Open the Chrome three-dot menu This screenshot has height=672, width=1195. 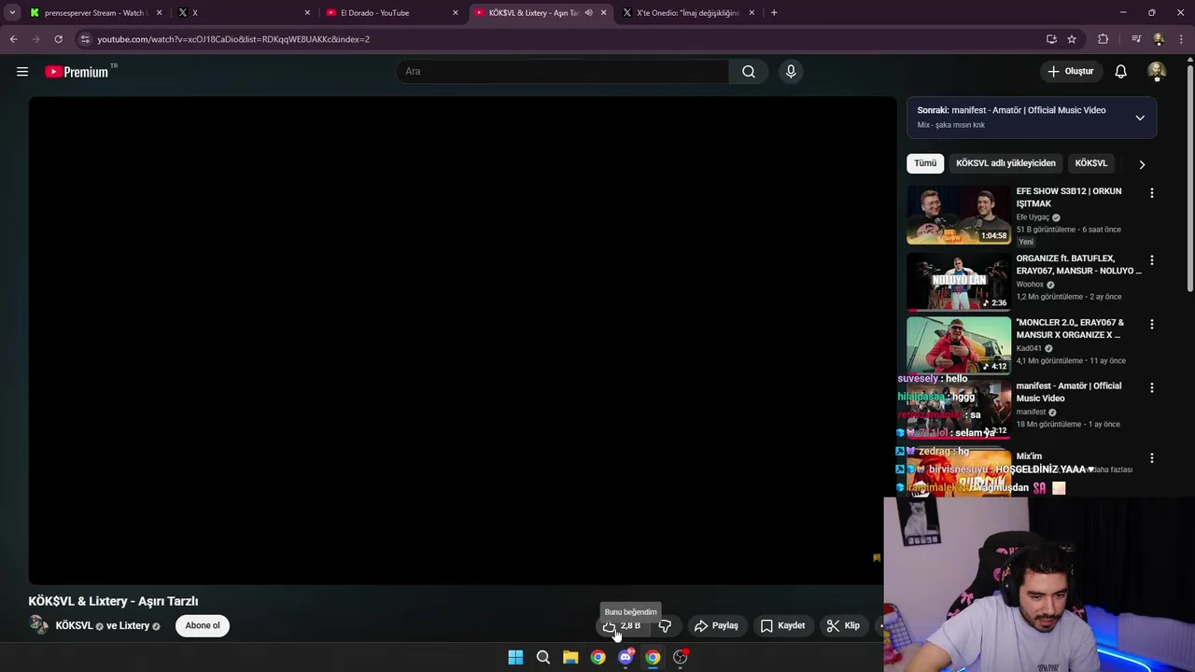click(x=1182, y=39)
